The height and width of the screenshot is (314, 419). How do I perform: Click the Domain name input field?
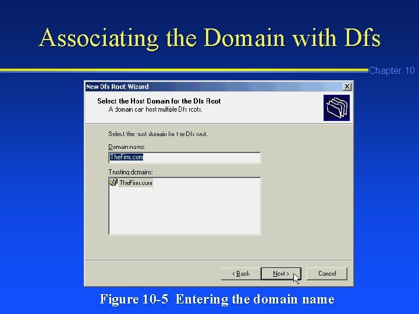tap(184, 157)
